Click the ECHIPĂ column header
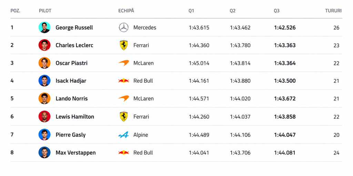The height and width of the screenshot is (176, 353). [x=126, y=11]
